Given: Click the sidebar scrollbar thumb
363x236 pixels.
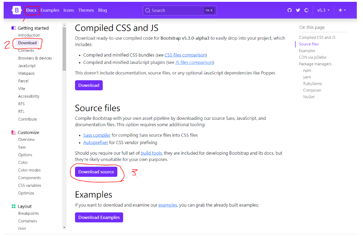Looking at the screenshot, I should (64, 49).
